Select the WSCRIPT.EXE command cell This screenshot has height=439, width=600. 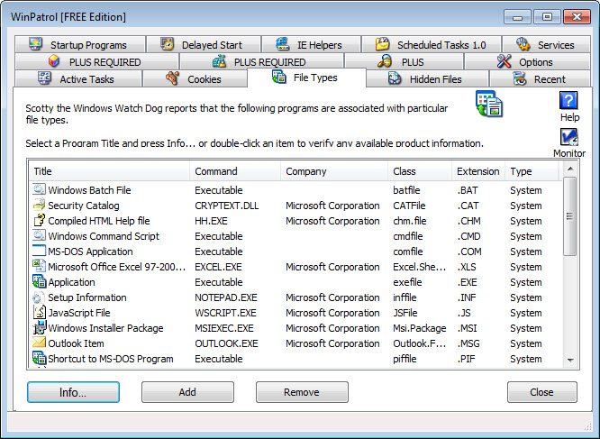(x=225, y=313)
